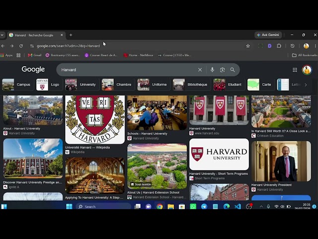Open the Apps bookmark shortcut

point(6,55)
